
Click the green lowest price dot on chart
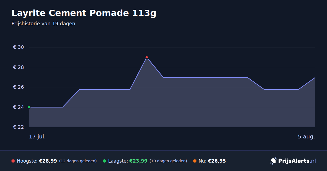(29, 107)
